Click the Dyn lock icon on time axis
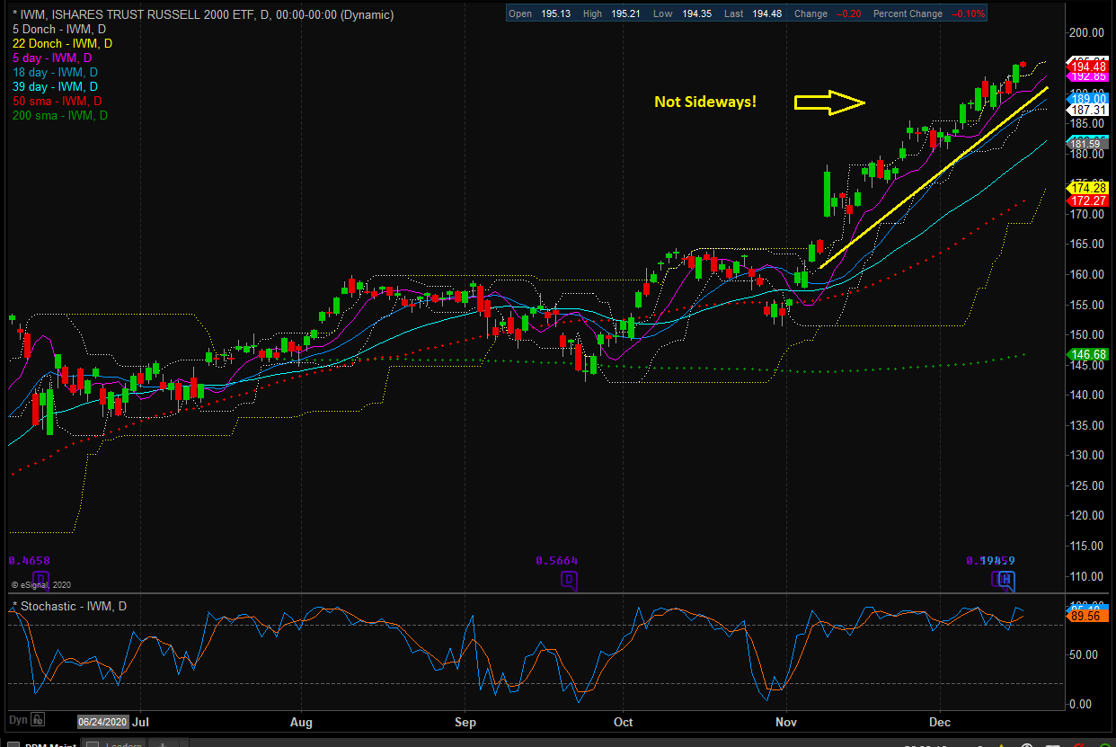This screenshot has width=1116, height=747. (x=39, y=720)
